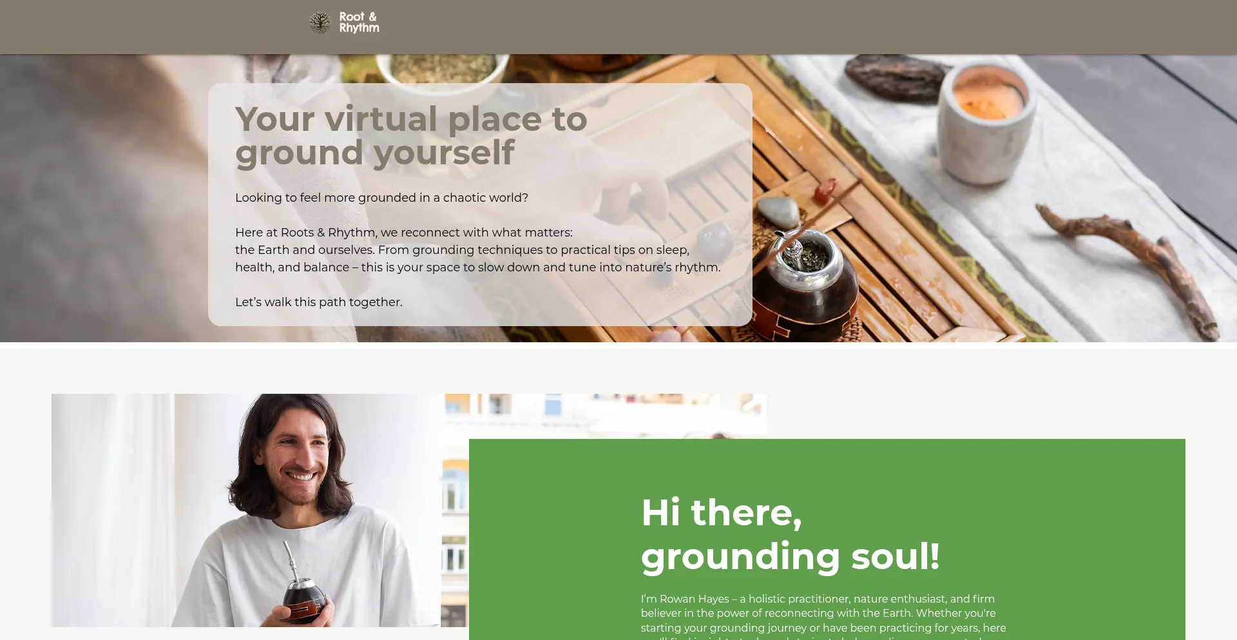Click the 'Looking to feel more grounded' line
This screenshot has height=640, width=1237.
tap(381, 198)
